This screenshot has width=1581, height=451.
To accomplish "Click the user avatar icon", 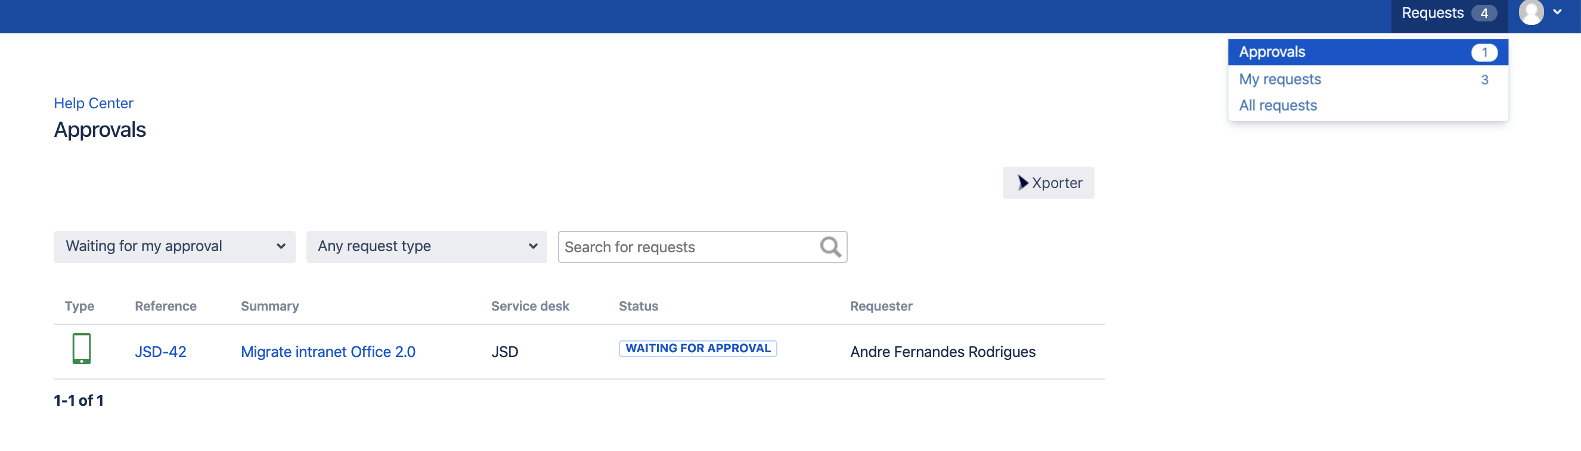I will point(1531,12).
